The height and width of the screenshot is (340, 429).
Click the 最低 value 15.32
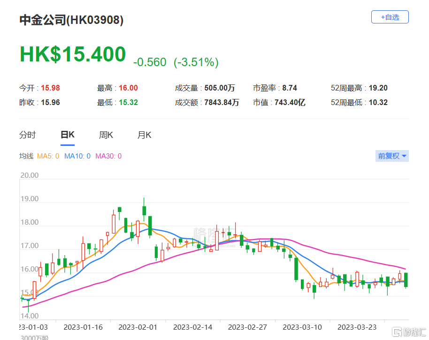(x=128, y=103)
